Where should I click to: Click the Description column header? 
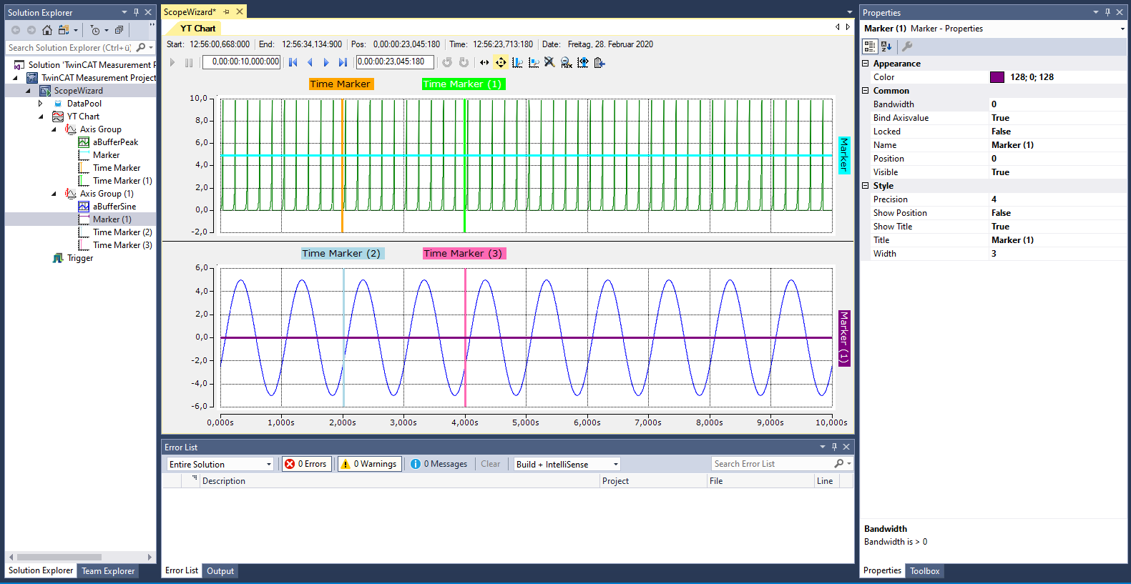399,481
